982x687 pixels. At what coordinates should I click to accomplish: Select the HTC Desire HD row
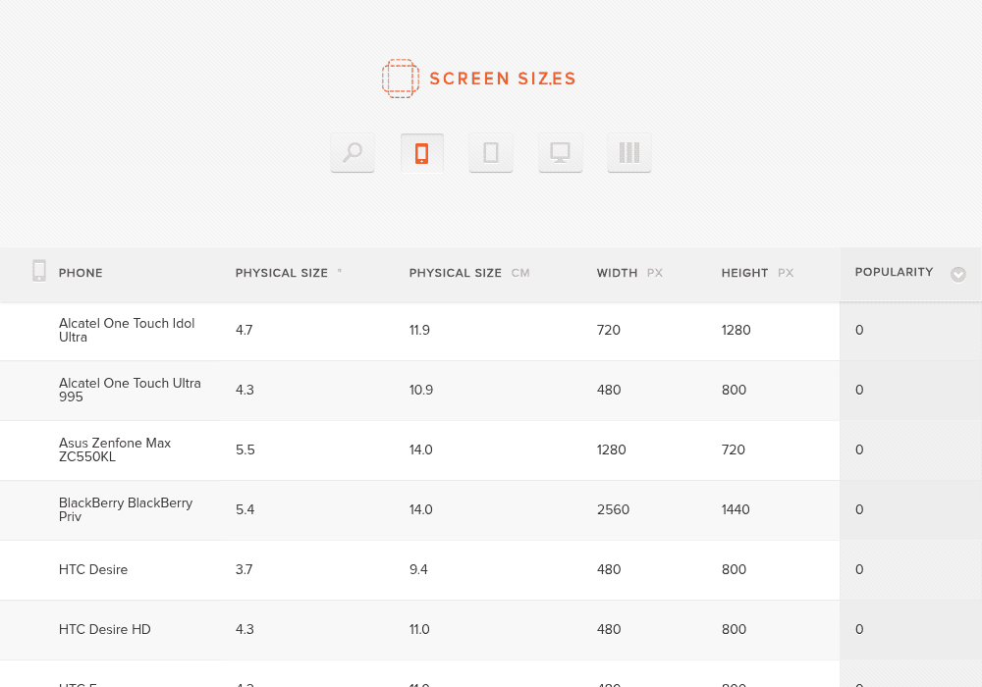(419, 630)
